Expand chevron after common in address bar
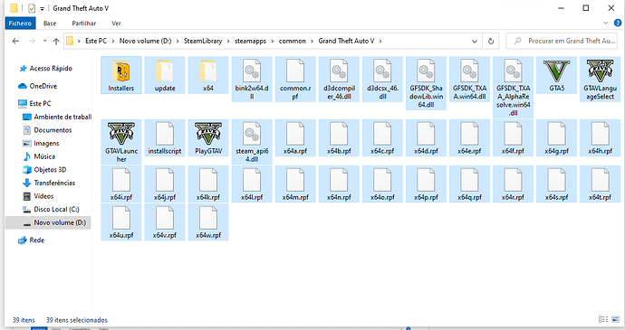The height and width of the screenshot is (330, 625). click(x=312, y=41)
